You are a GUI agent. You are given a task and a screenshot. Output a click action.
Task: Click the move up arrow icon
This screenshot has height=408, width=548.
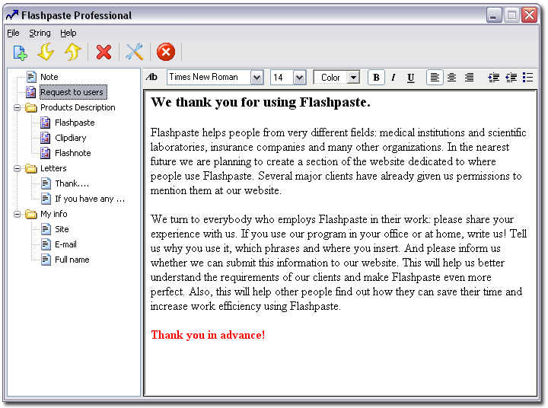pyautogui.click(x=73, y=52)
